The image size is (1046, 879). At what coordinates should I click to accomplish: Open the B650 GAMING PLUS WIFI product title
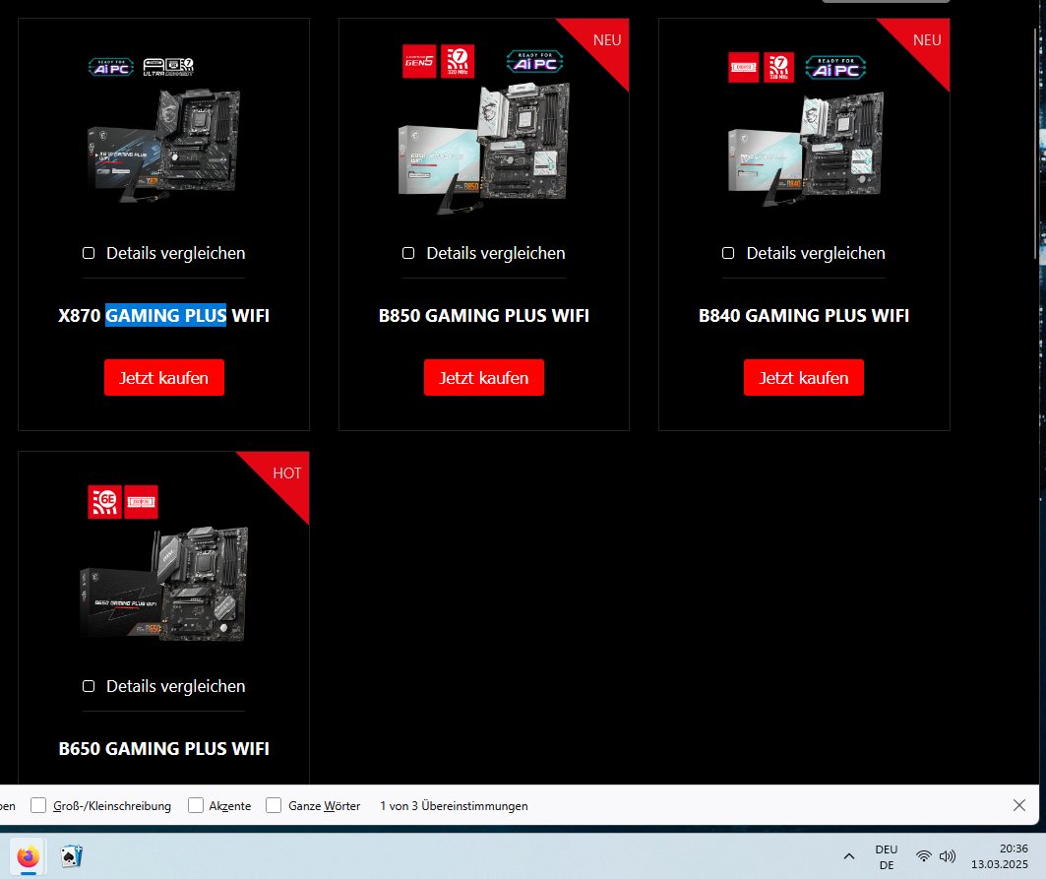164,748
